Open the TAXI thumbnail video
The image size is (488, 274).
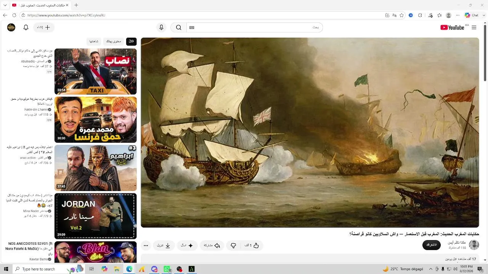pyautogui.click(x=95, y=71)
